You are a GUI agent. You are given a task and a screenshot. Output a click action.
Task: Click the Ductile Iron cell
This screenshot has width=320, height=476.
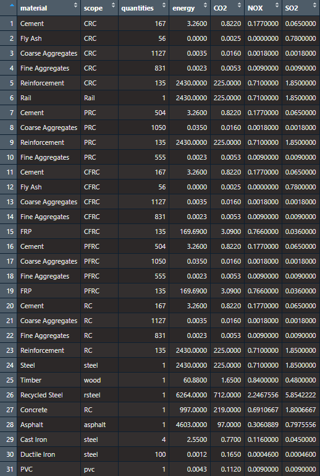click(x=38, y=454)
